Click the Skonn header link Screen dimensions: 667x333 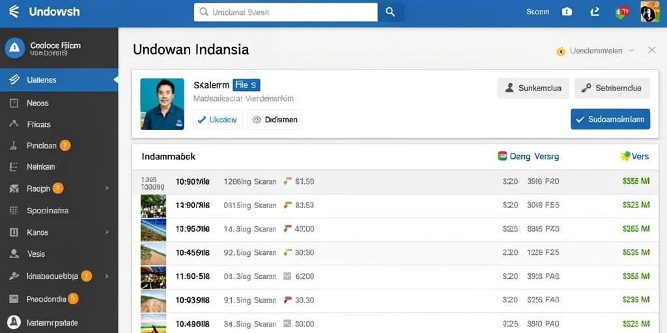click(x=537, y=12)
